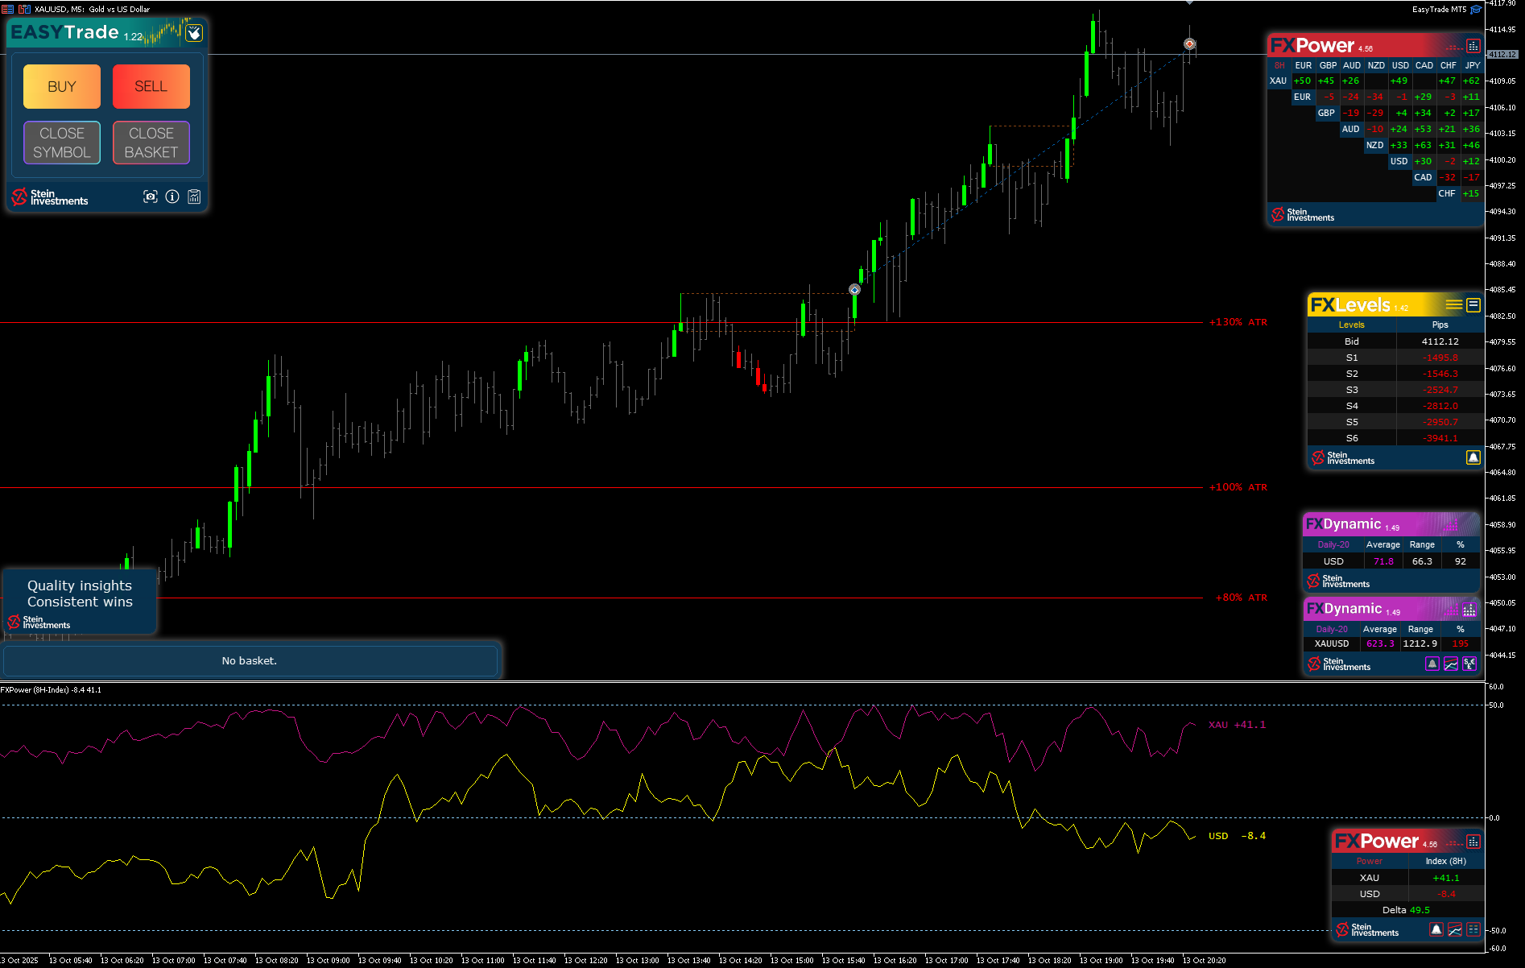
Task: Click the +100% ATR line label
Action: click(x=1238, y=487)
